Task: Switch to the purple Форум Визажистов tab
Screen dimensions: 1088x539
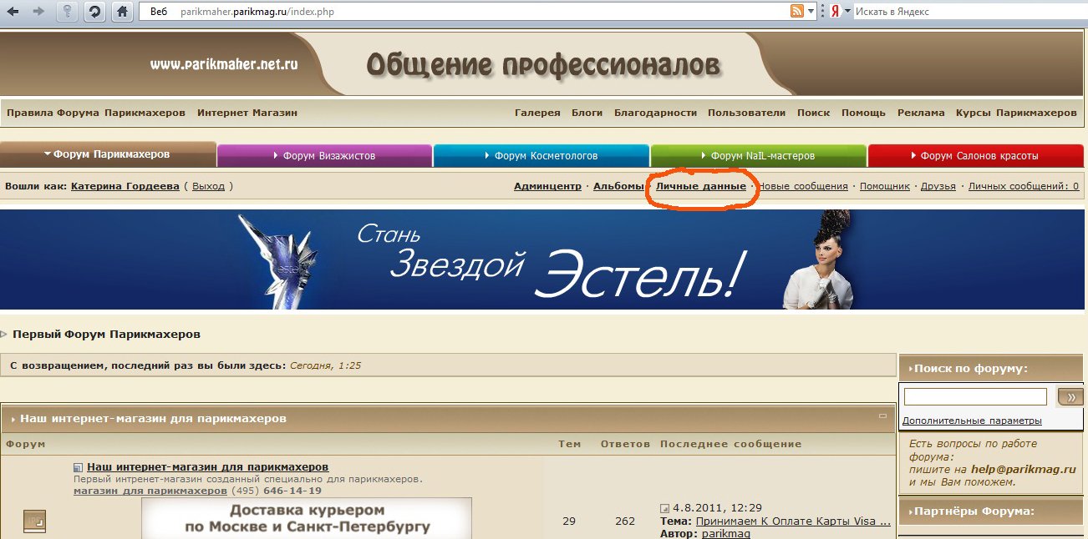Action: tap(324, 155)
